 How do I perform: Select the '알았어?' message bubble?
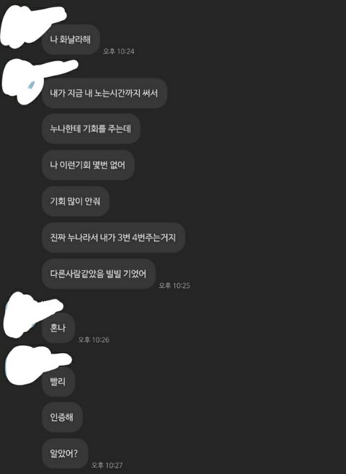pyautogui.click(x=65, y=453)
